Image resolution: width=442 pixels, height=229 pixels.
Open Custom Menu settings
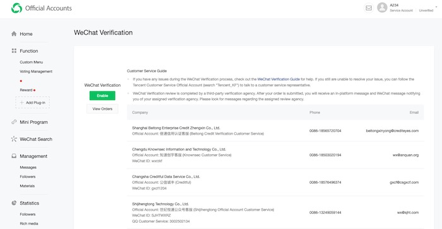32,62
